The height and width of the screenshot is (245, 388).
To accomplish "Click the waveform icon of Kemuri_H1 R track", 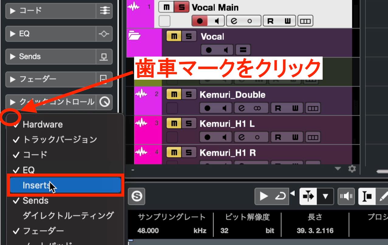I will click(x=141, y=151).
